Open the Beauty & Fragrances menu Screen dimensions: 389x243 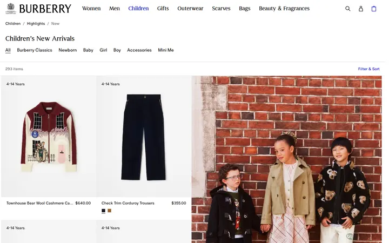point(284,9)
